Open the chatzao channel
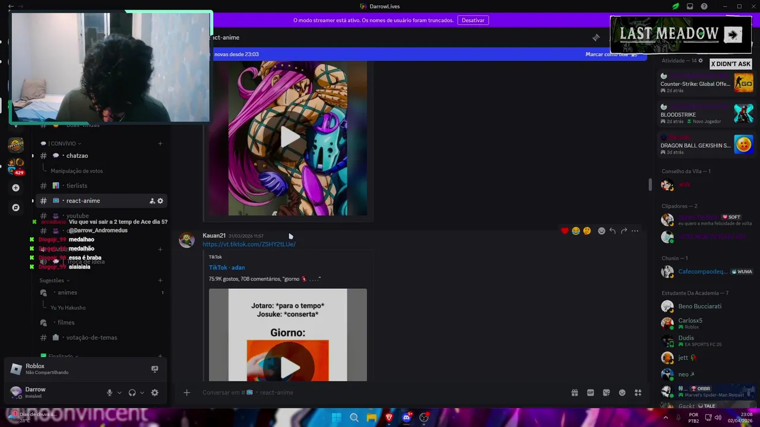The image size is (760, 427). coord(101,156)
